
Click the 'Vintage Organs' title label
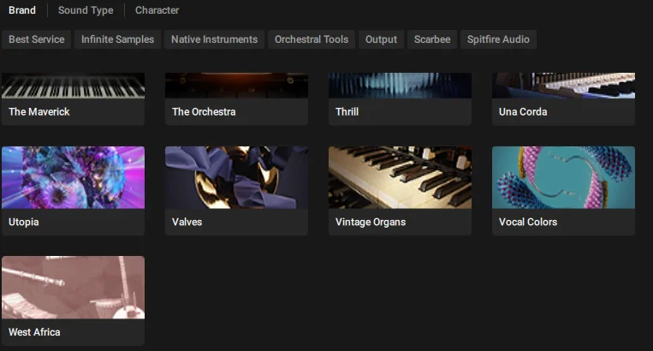pos(371,222)
